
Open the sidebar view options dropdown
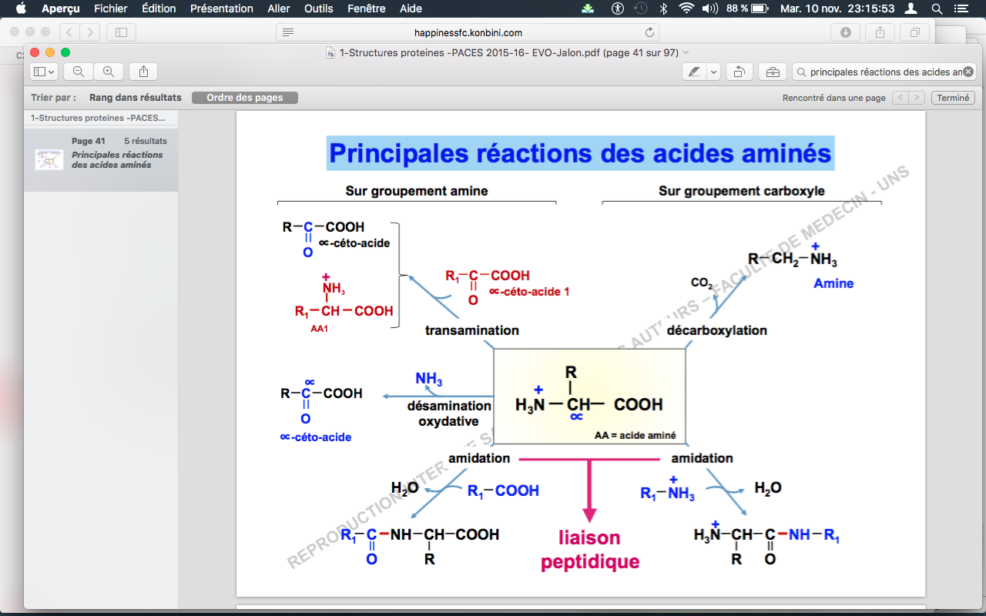point(45,72)
